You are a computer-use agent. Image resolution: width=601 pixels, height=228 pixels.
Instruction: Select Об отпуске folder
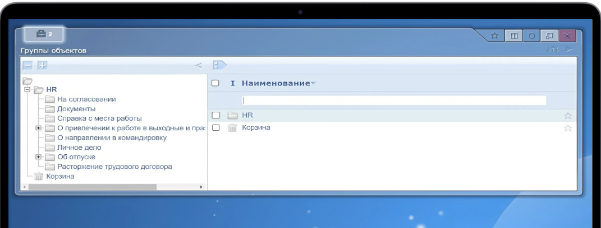[x=76, y=157]
